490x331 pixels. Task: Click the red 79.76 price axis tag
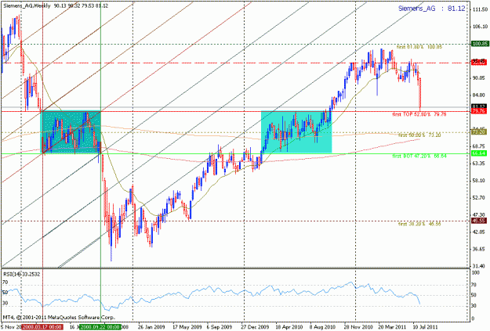coord(479,111)
